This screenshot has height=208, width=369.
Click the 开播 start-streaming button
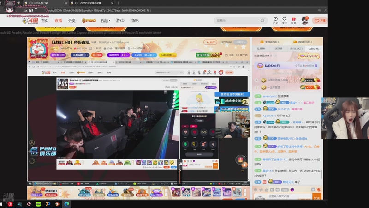pos(320,21)
